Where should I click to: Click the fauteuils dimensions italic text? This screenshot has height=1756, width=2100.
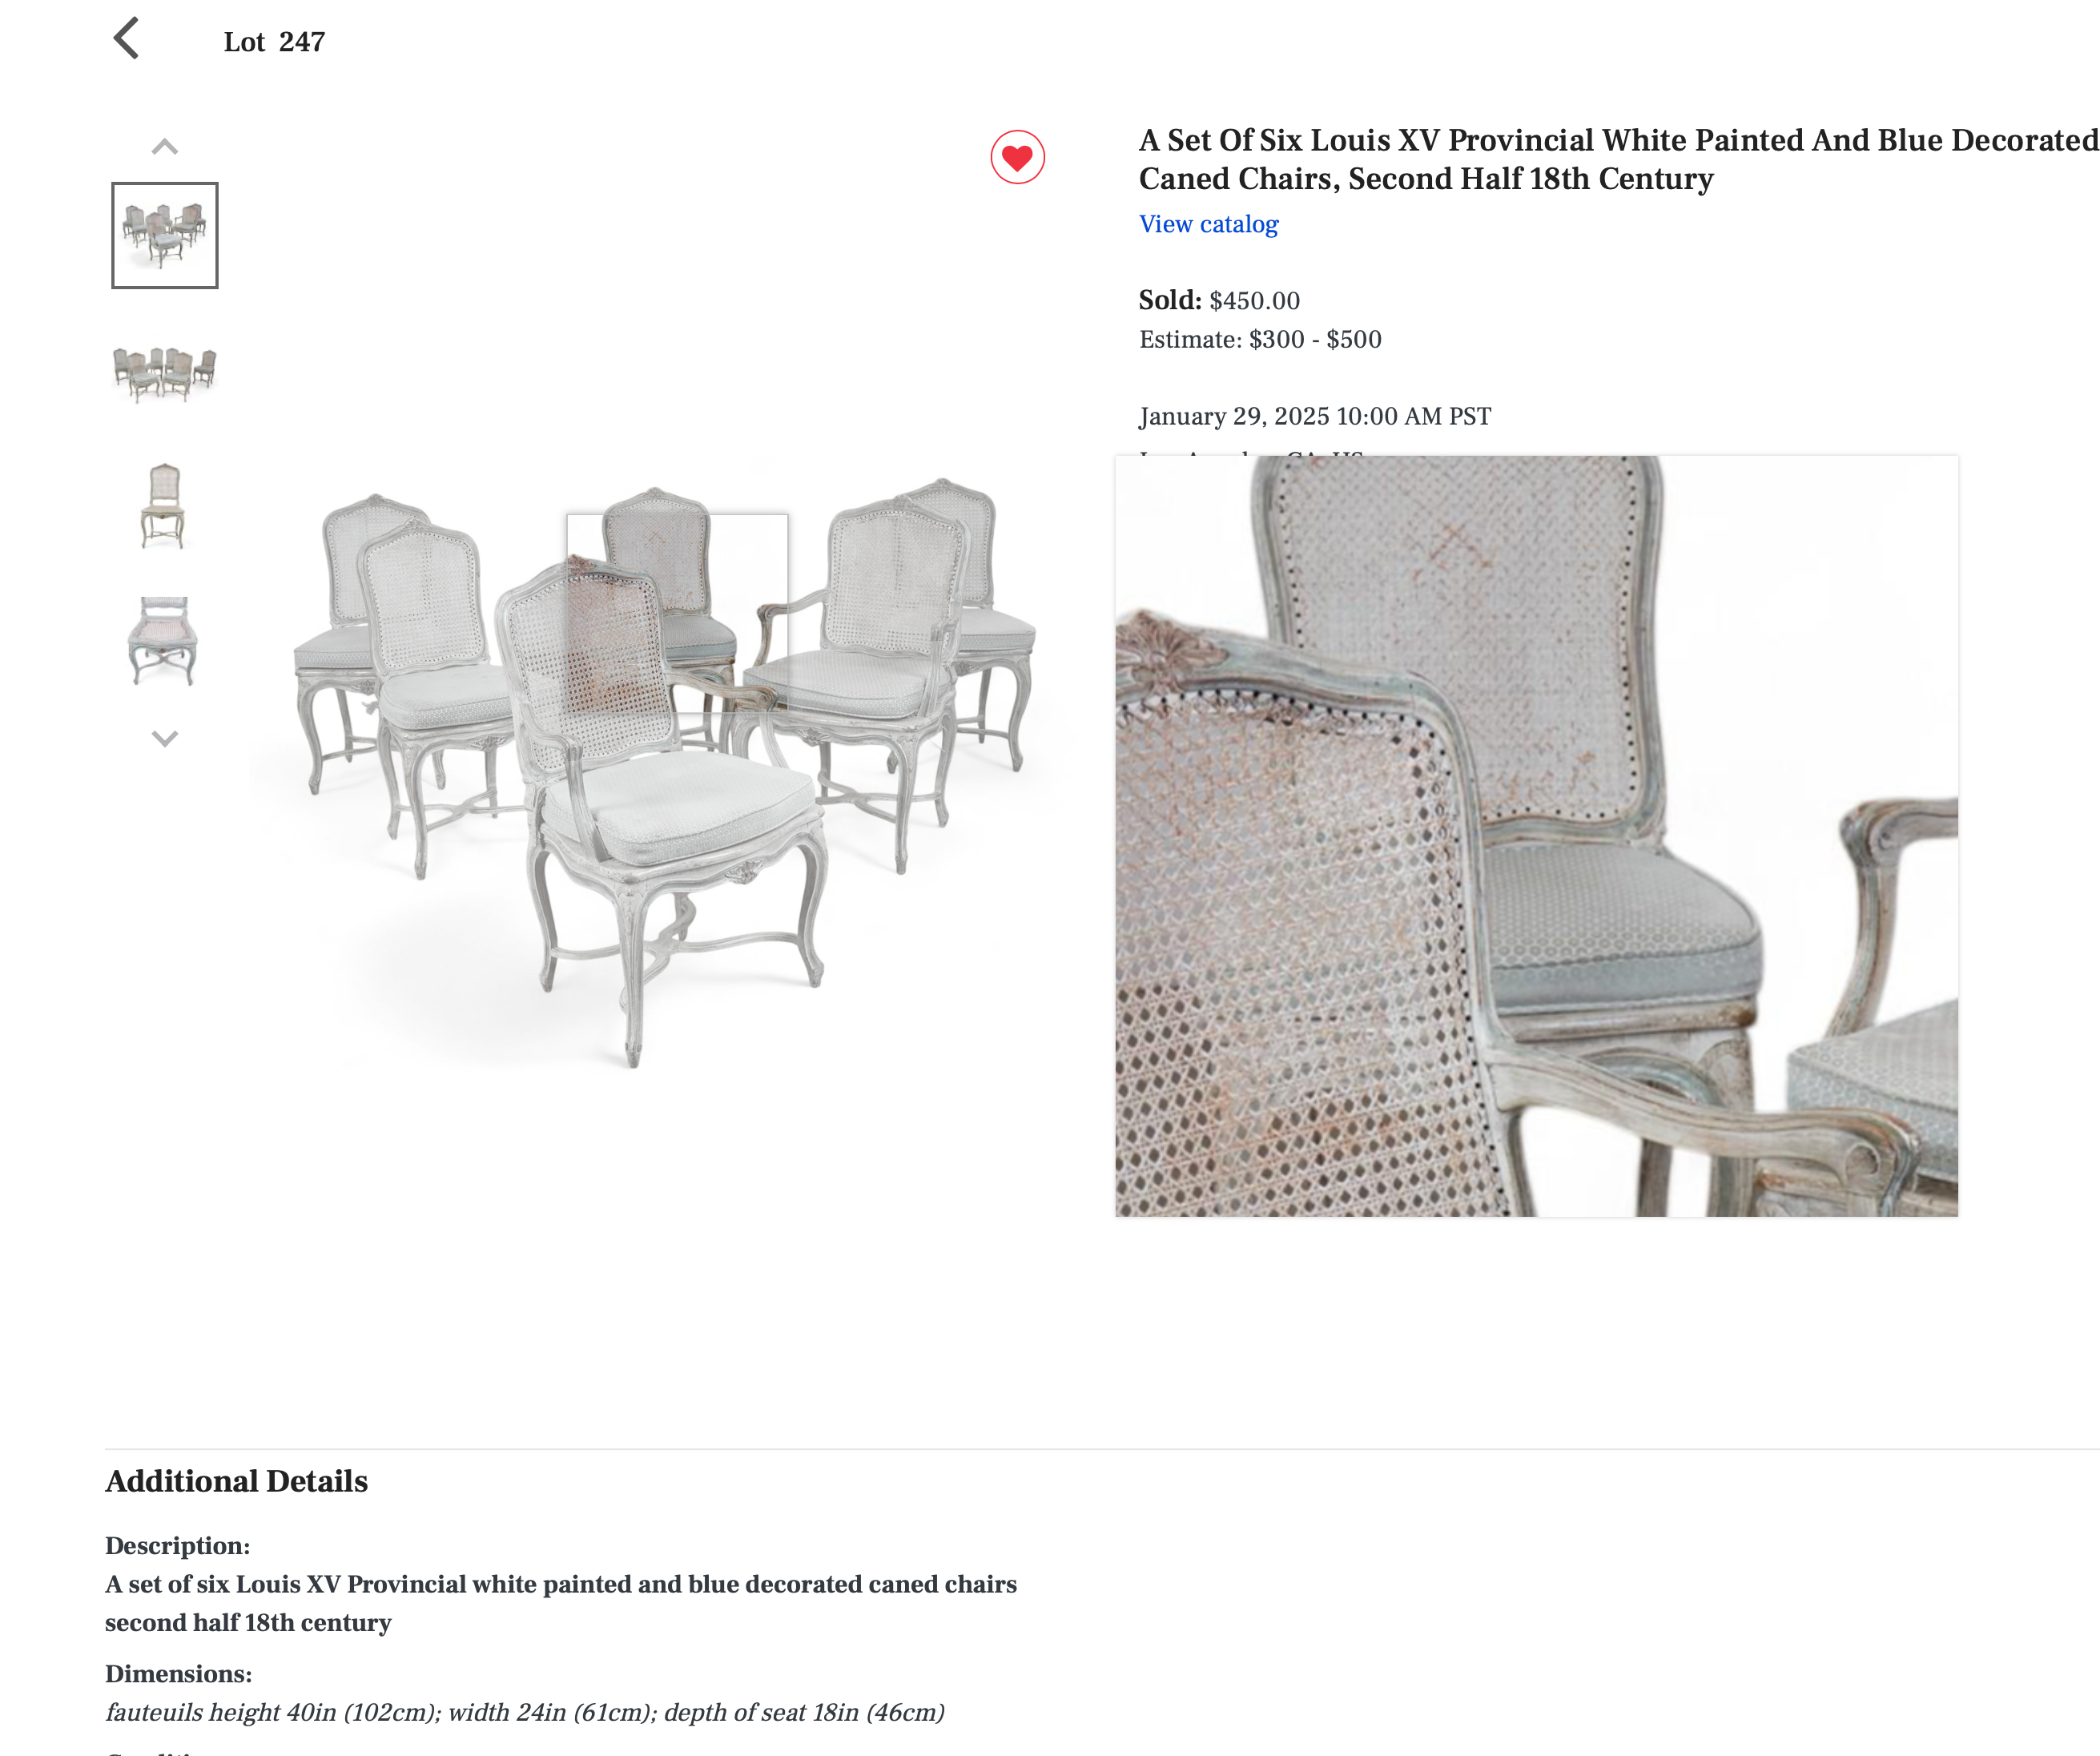[525, 1712]
